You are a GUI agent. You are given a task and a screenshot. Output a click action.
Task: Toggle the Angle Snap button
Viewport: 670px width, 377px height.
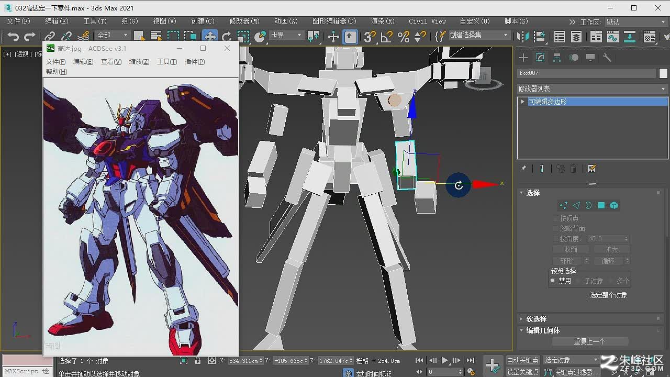pos(386,37)
